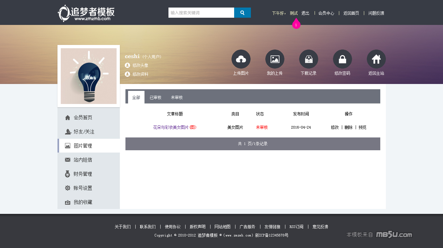Click the return to main site house icon
This screenshot has width=443, height=248.
pyautogui.click(x=376, y=59)
